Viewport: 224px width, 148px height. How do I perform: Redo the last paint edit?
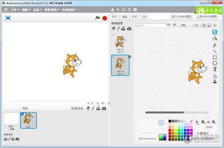click(x=174, y=25)
